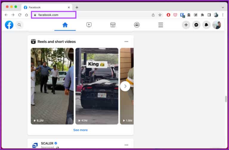Click the browser forward arrow
The width and height of the screenshot is (229, 150).
13,15
